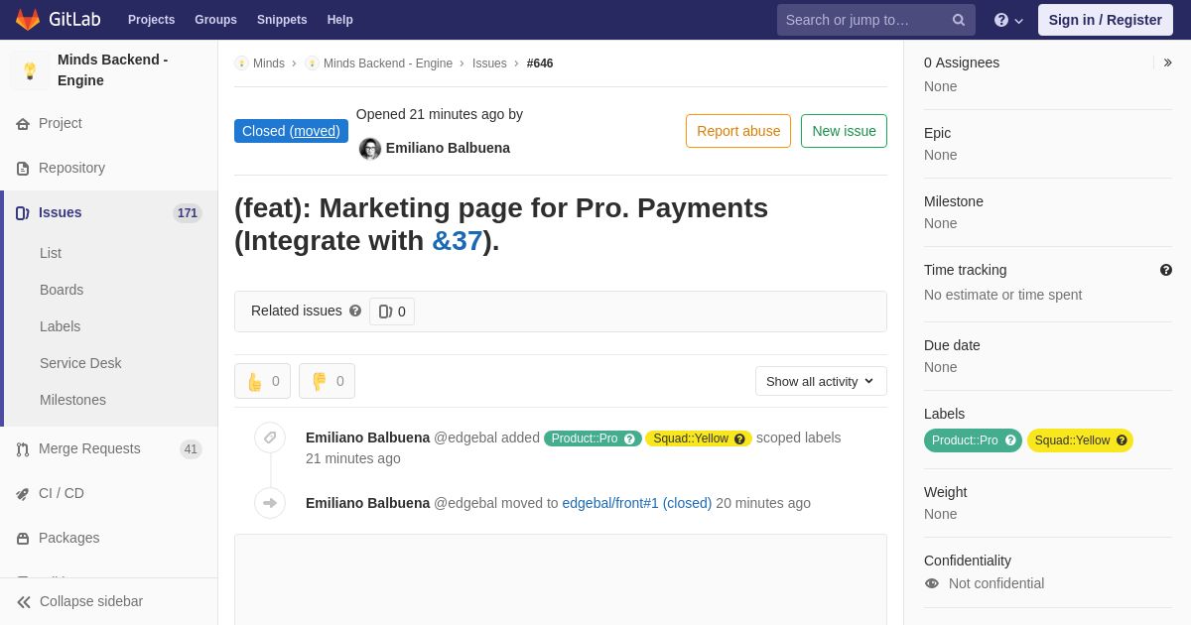Viewport: 1191px width, 625px height.
Task: Open the Boards submenu item
Action: [x=62, y=290]
